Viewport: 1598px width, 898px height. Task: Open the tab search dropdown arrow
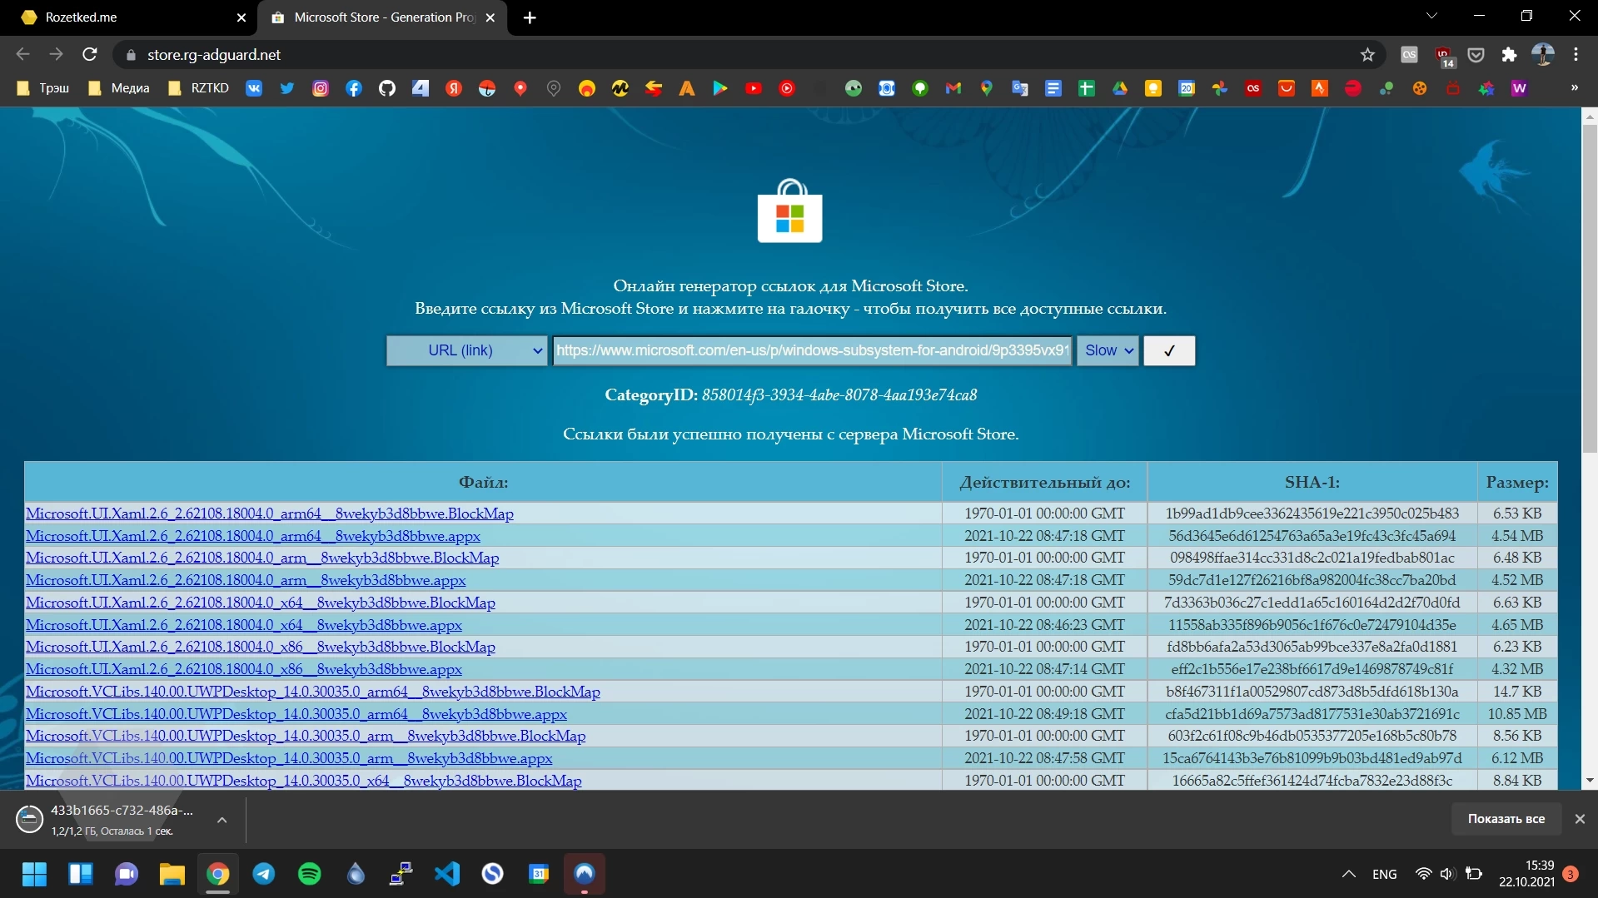(1431, 16)
